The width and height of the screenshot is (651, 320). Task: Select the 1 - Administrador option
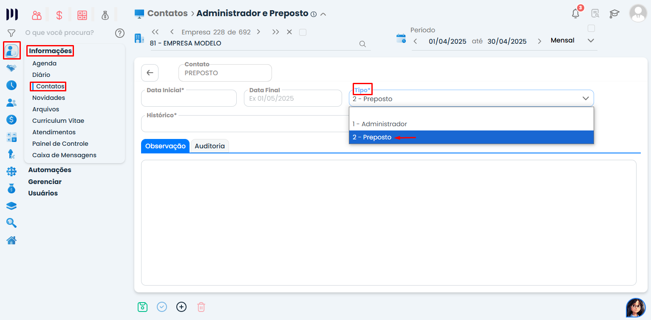(x=471, y=124)
